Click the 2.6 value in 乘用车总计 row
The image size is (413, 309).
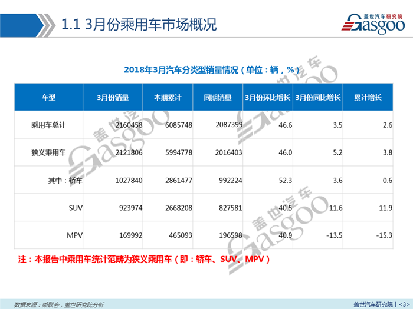(388, 125)
